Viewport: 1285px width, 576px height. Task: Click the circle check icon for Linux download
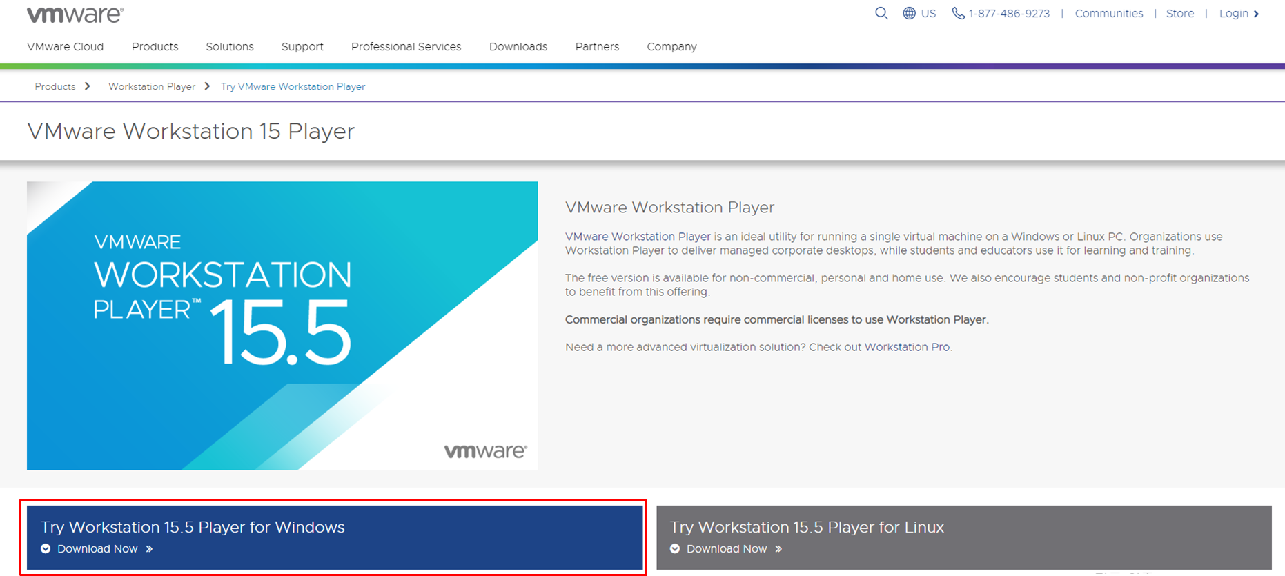point(675,549)
